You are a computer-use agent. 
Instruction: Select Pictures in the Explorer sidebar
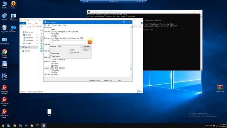click(x=28, y=43)
